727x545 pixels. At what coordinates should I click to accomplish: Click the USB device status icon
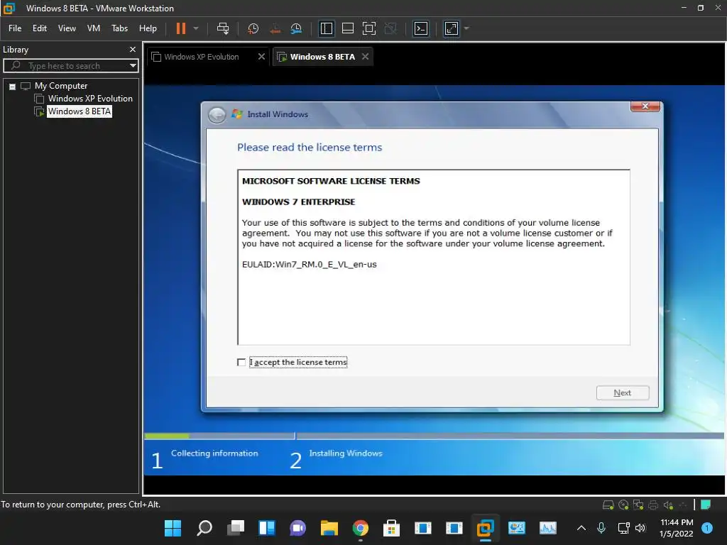682,505
